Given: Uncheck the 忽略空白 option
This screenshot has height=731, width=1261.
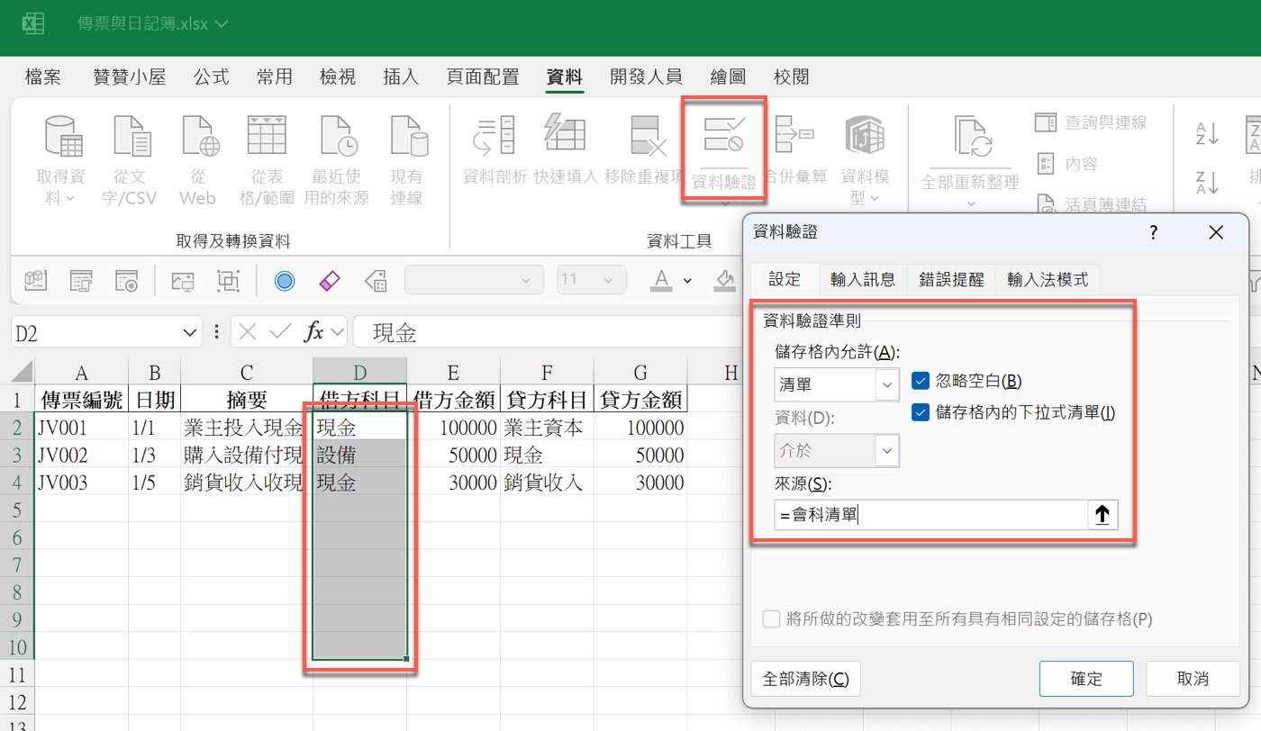Looking at the screenshot, I should click(x=921, y=380).
